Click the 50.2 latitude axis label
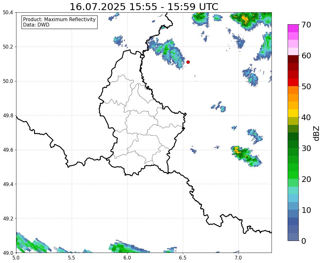This screenshot has width=323, height=263. tap(8, 47)
